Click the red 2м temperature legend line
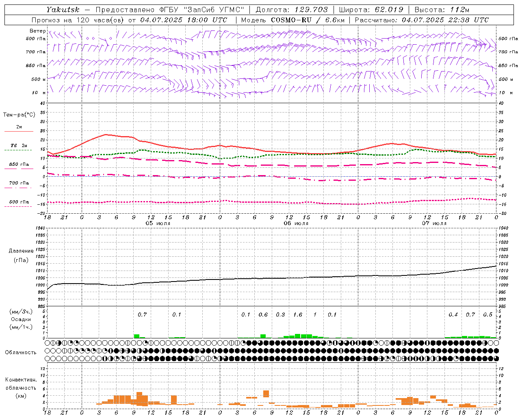Viewport: 520px width, 416px height. point(19,132)
